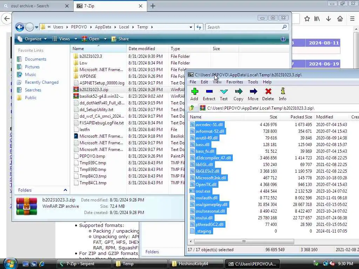Image resolution: width=359 pixels, height=269 pixels.
Task: Select osu!.exe in the 7-Zip list
Action: [x=203, y=191]
